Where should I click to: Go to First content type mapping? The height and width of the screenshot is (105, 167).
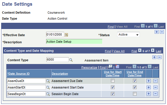point(134,51)
